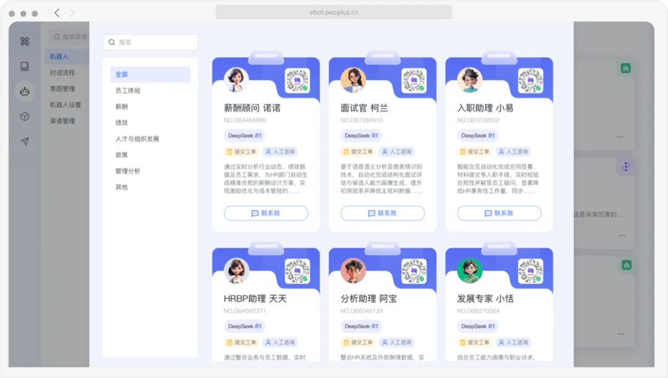Click the purple icon on the right edge

click(x=625, y=167)
